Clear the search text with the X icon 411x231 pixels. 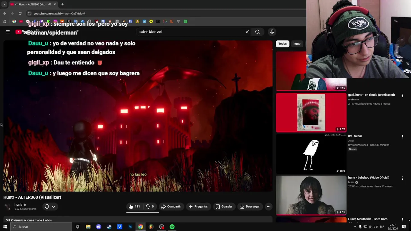[247, 32]
